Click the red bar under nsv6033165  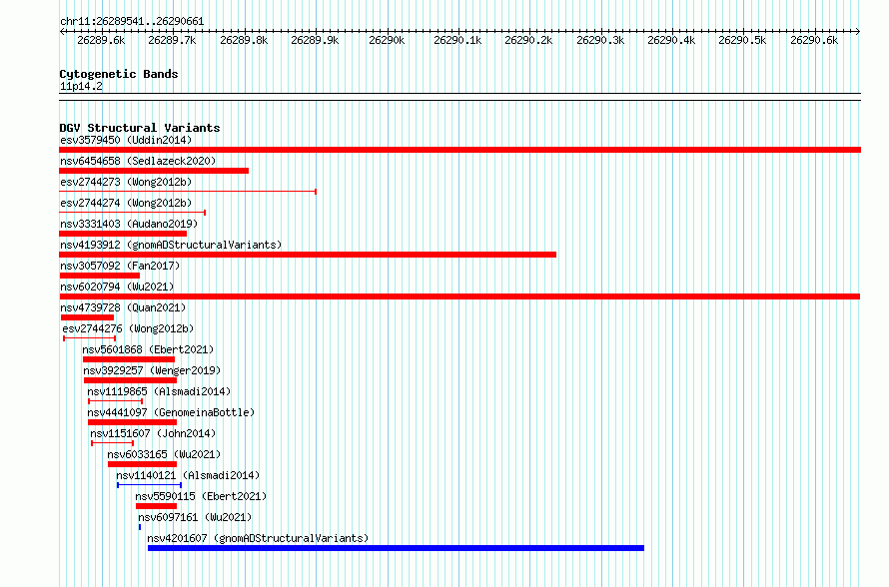tap(142, 464)
